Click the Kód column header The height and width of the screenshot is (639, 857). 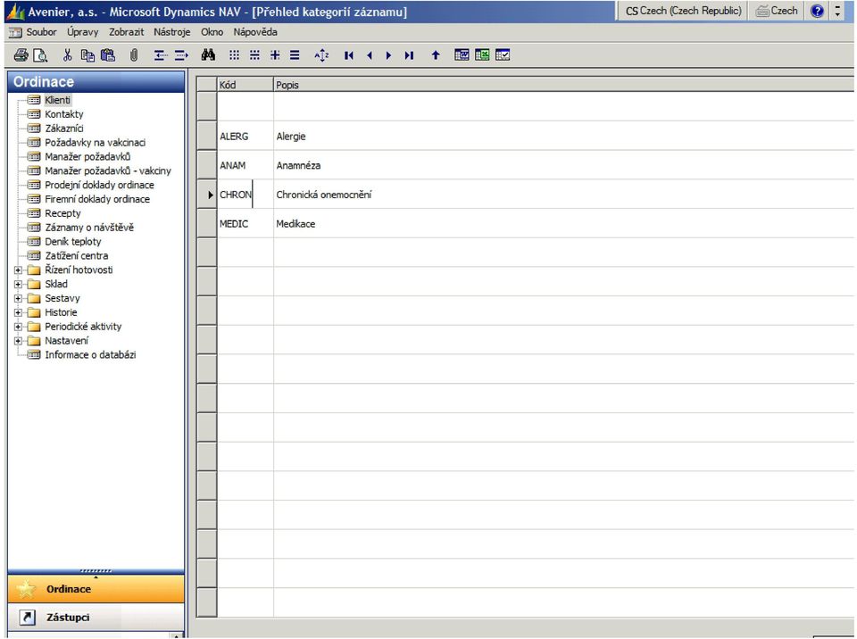tap(245, 85)
